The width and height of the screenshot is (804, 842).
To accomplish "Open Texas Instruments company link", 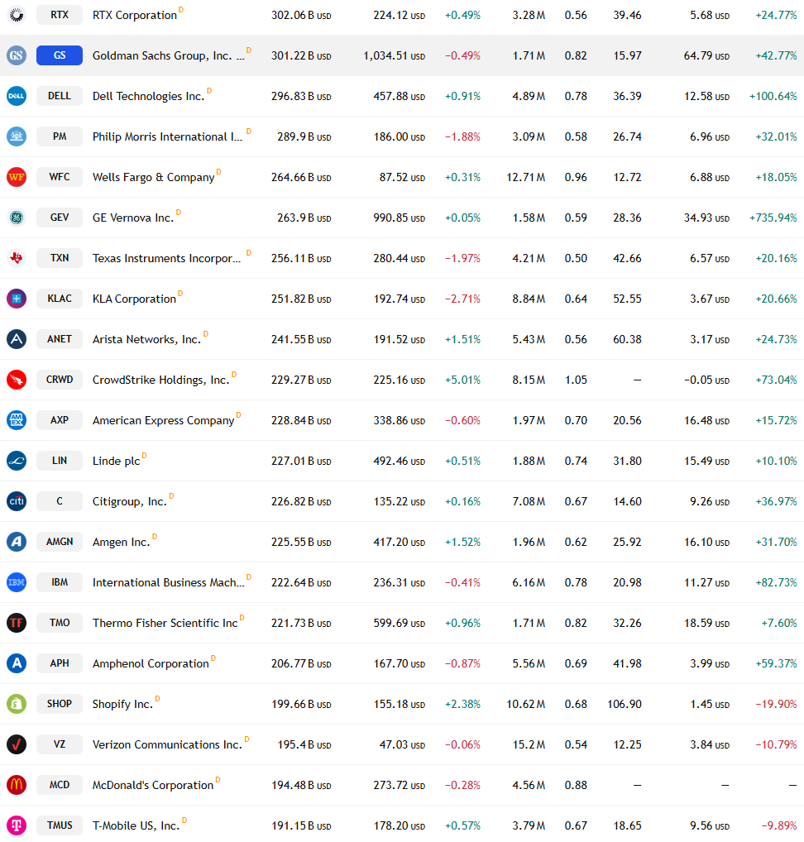I will 166,258.
